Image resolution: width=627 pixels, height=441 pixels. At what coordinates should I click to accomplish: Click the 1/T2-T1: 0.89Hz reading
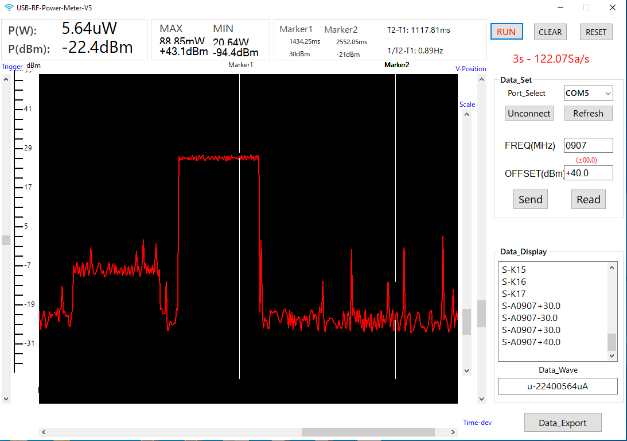click(415, 51)
